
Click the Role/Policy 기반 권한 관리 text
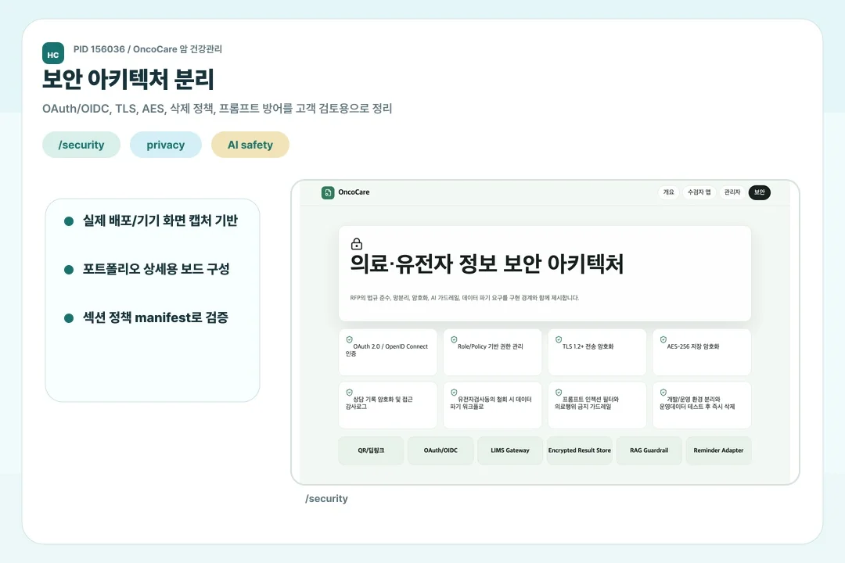click(491, 346)
